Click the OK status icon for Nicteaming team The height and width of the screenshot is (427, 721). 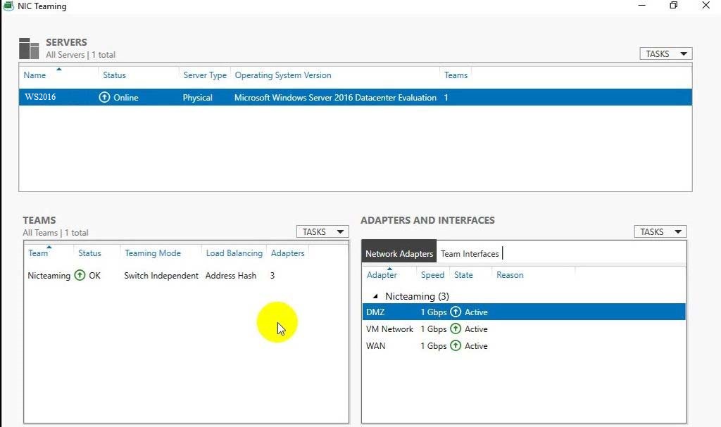click(80, 275)
